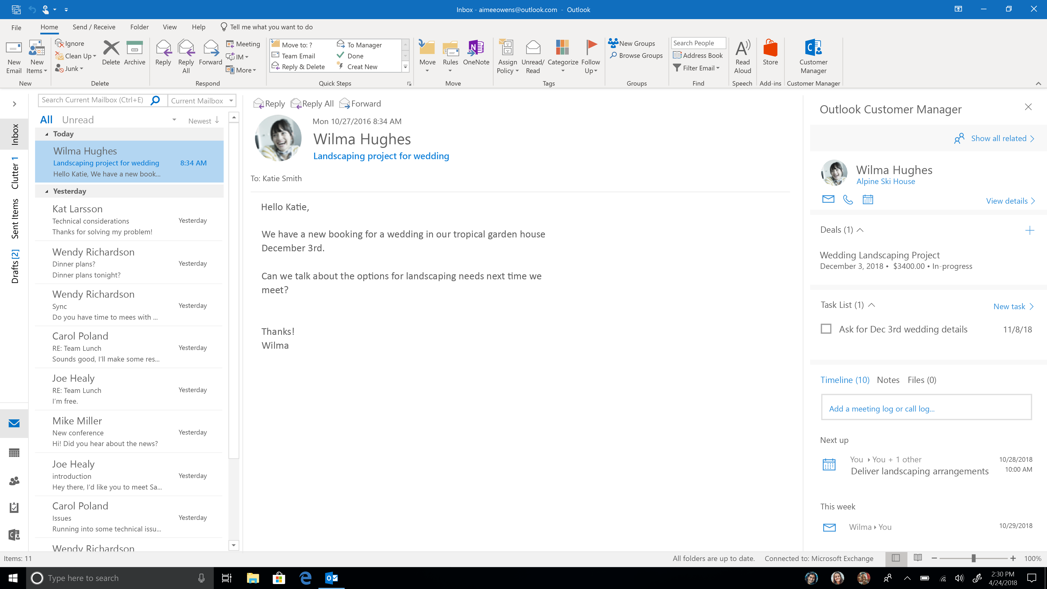Image resolution: width=1047 pixels, height=589 pixels.
Task: Click Meeting in the Respond group
Action: coord(243,44)
